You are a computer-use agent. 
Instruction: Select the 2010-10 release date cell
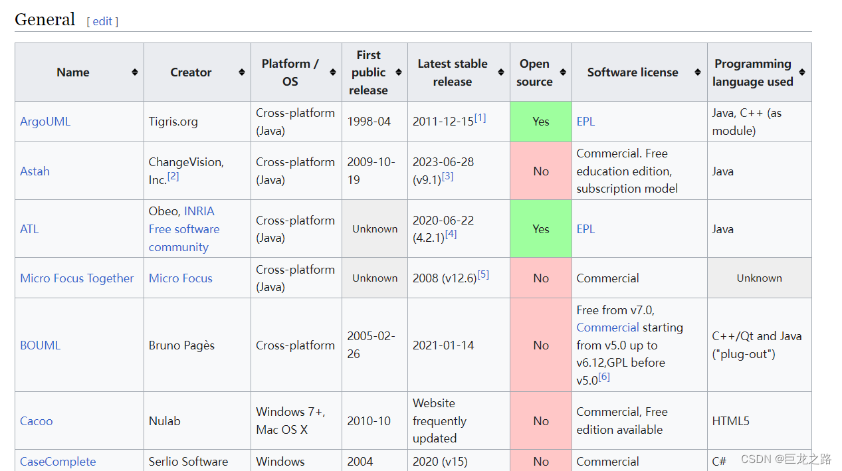click(x=375, y=421)
